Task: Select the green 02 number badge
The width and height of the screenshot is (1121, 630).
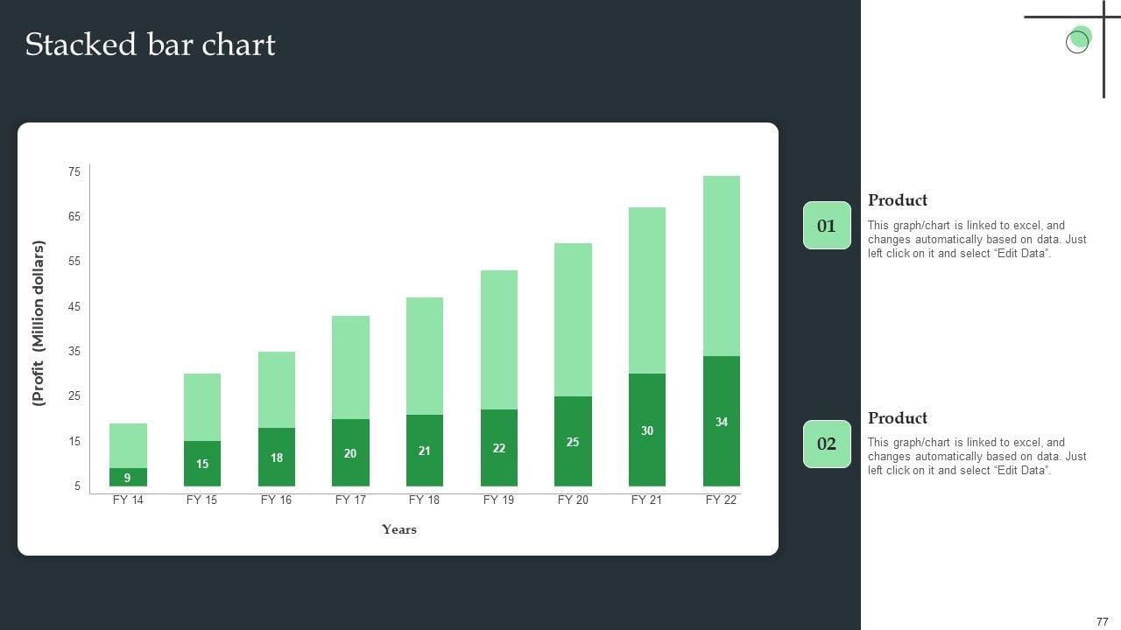Action: click(x=827, y=444)
